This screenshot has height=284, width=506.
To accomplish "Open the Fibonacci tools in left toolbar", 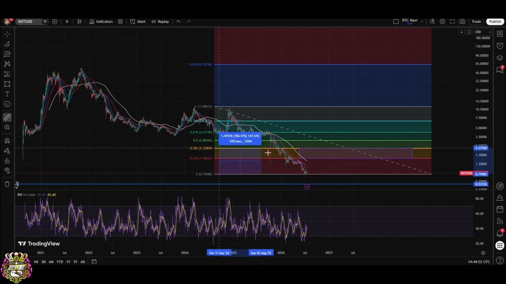I will coord(7,54).
